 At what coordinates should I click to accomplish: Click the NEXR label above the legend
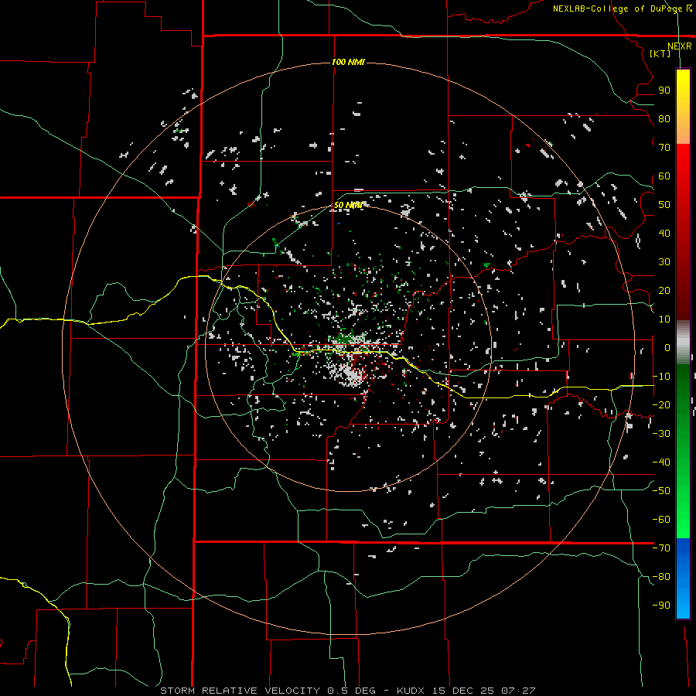(679, 46)
